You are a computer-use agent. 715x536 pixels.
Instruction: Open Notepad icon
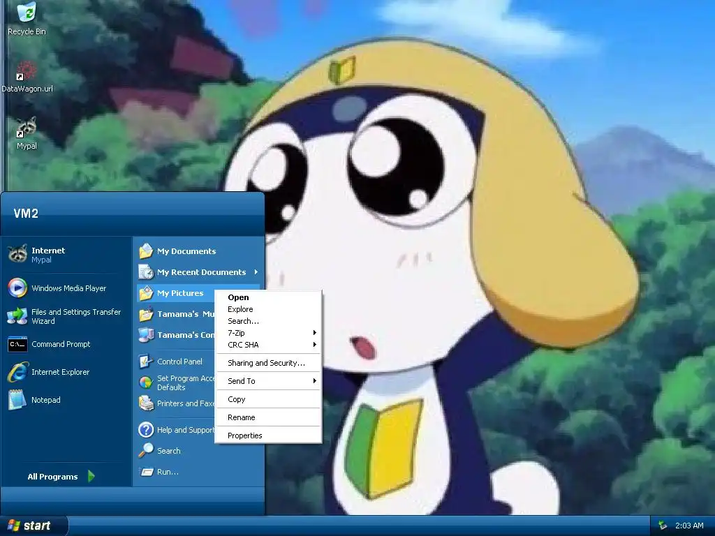pyautogui.click(x=17, y=400)
